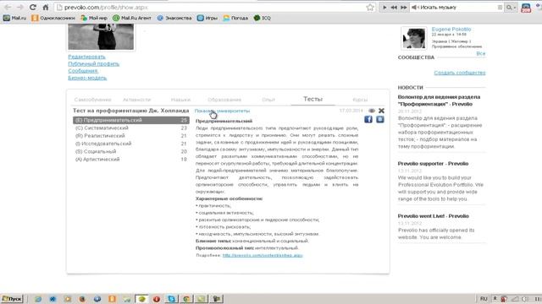
Task: Click the Все link above СООБЩЕСТВА
Action: point(481,53)
